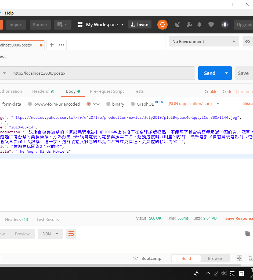Switch to the Headers (9) tab
This screenshot has height=280, width=253.
point(43,91)
